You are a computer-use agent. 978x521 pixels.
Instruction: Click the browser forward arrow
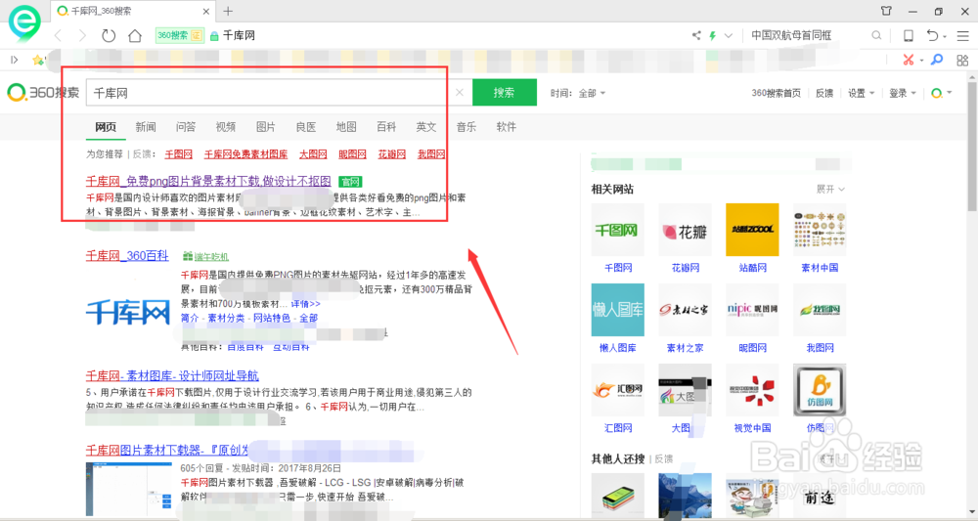82,35
